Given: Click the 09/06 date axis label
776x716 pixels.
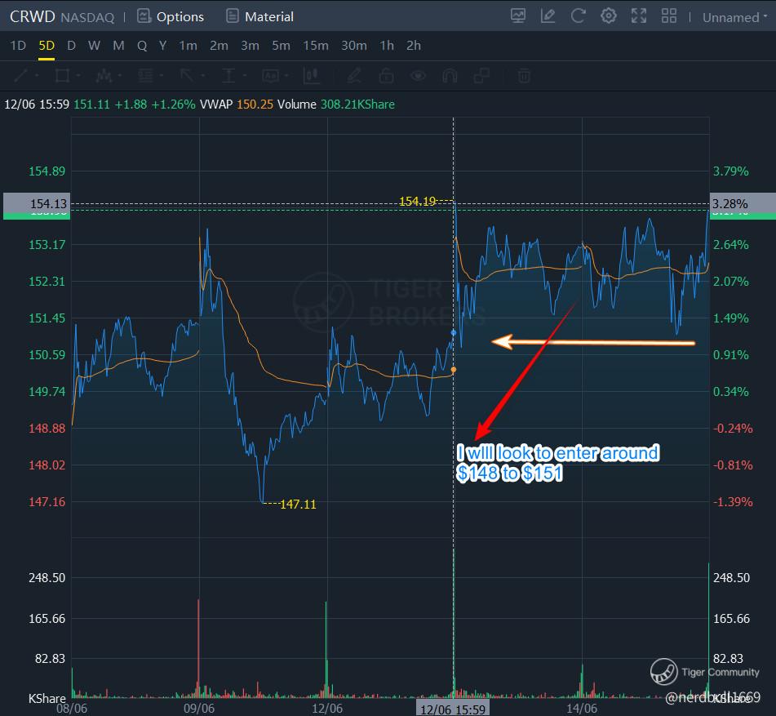Looking at the screenshot, I should 199,708.
